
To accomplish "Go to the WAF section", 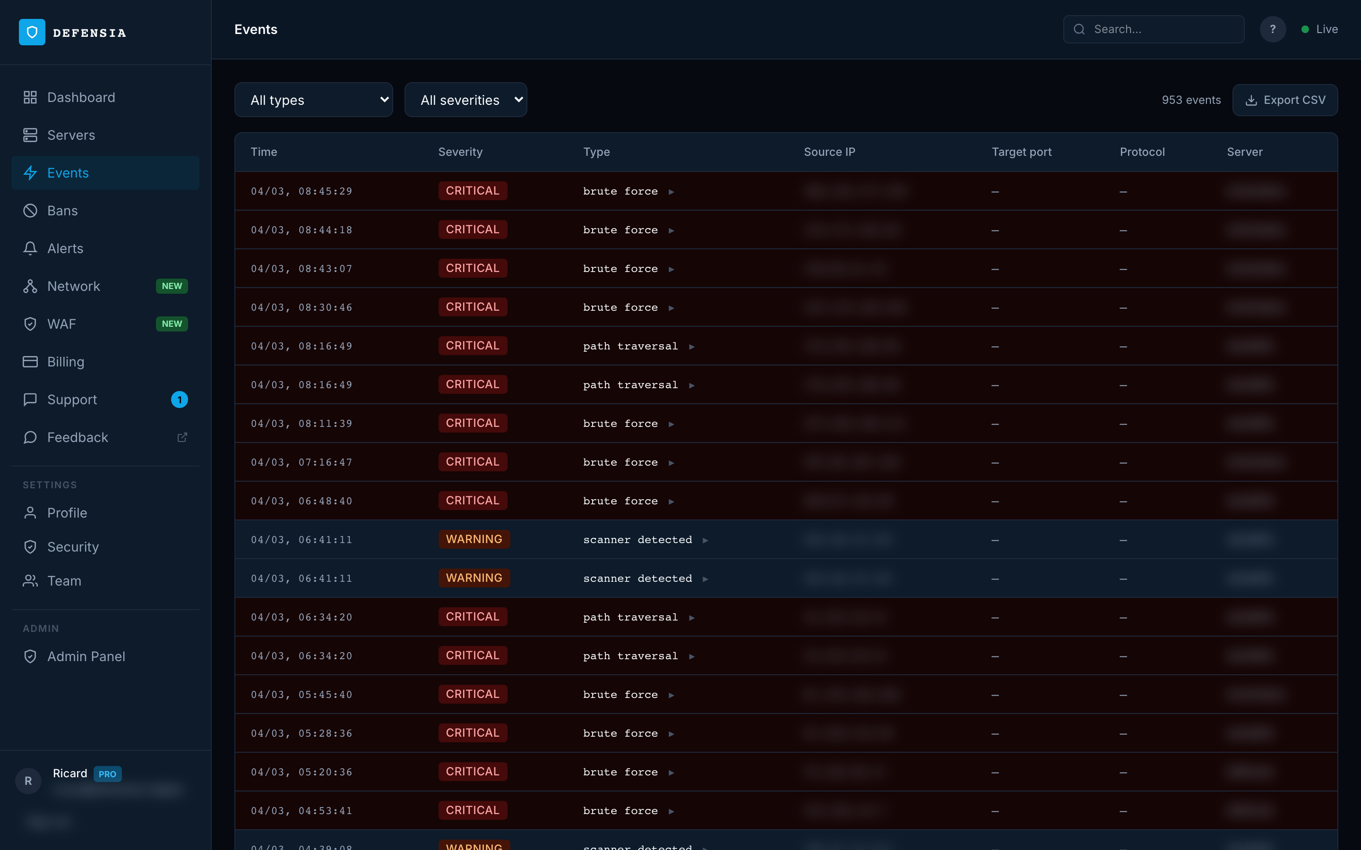I will pos(61,324).
